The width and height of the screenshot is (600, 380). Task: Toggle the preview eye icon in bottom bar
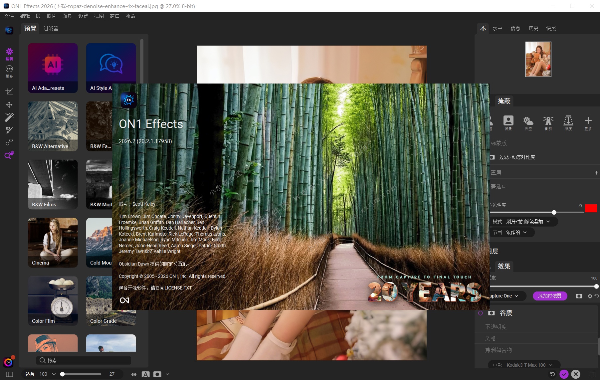134,374
